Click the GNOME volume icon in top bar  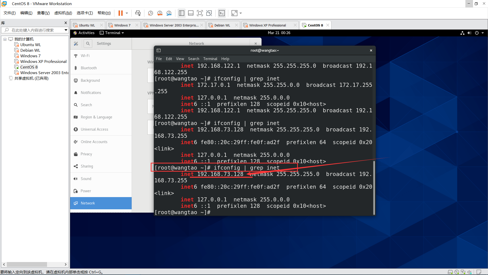469,33
